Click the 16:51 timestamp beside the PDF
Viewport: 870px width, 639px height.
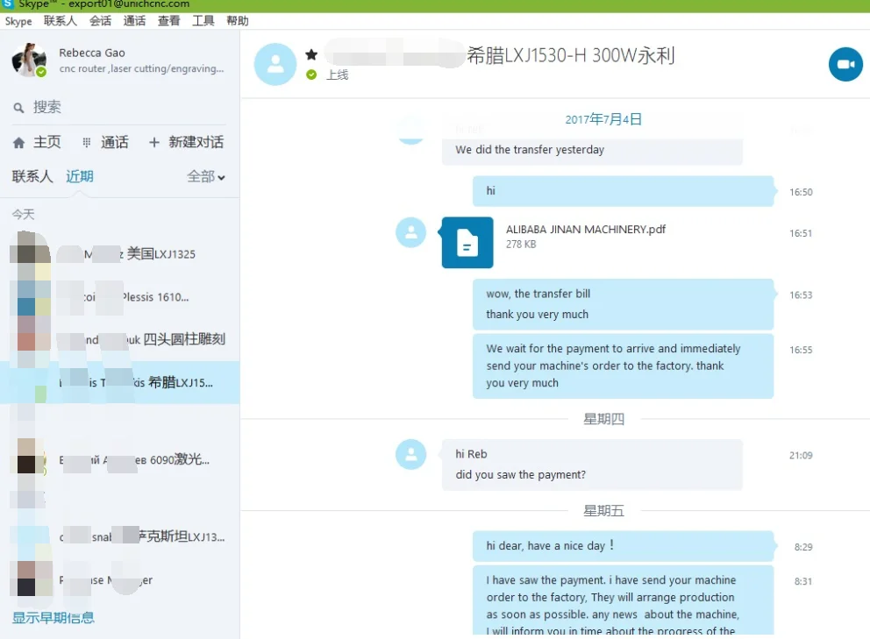pos(801,233)
